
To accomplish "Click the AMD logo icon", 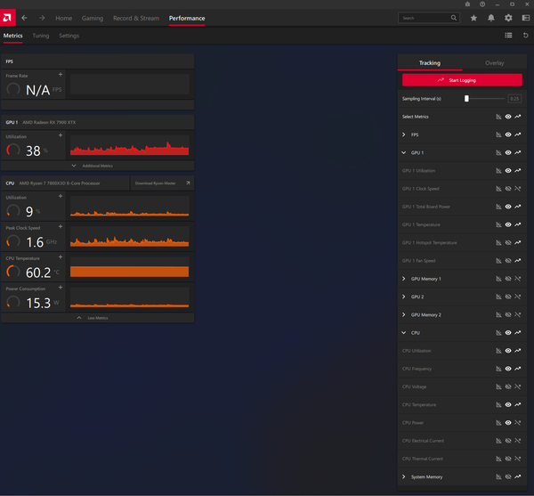I will (8, 18).
